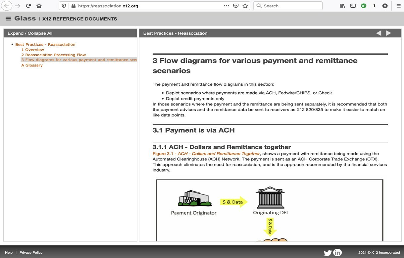Click the $ & Data horizontal arrow
Screen dimensions: 404x258
click(x=233, y=202)
